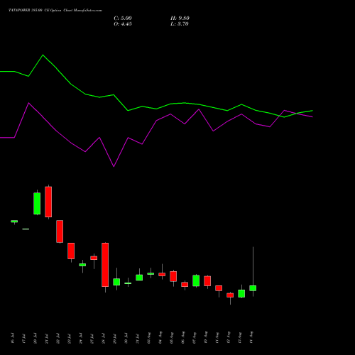Click the tall green candle above 20 Jul

(37, 204)
